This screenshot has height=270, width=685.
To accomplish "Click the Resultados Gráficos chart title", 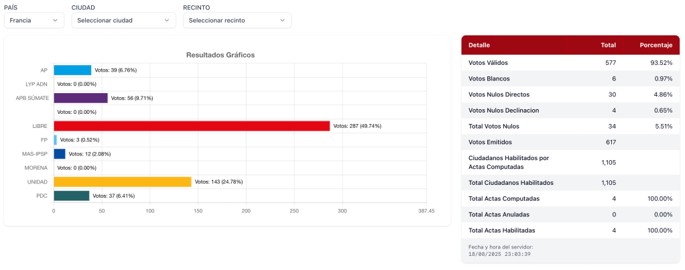I will click(x=220, y=55).
